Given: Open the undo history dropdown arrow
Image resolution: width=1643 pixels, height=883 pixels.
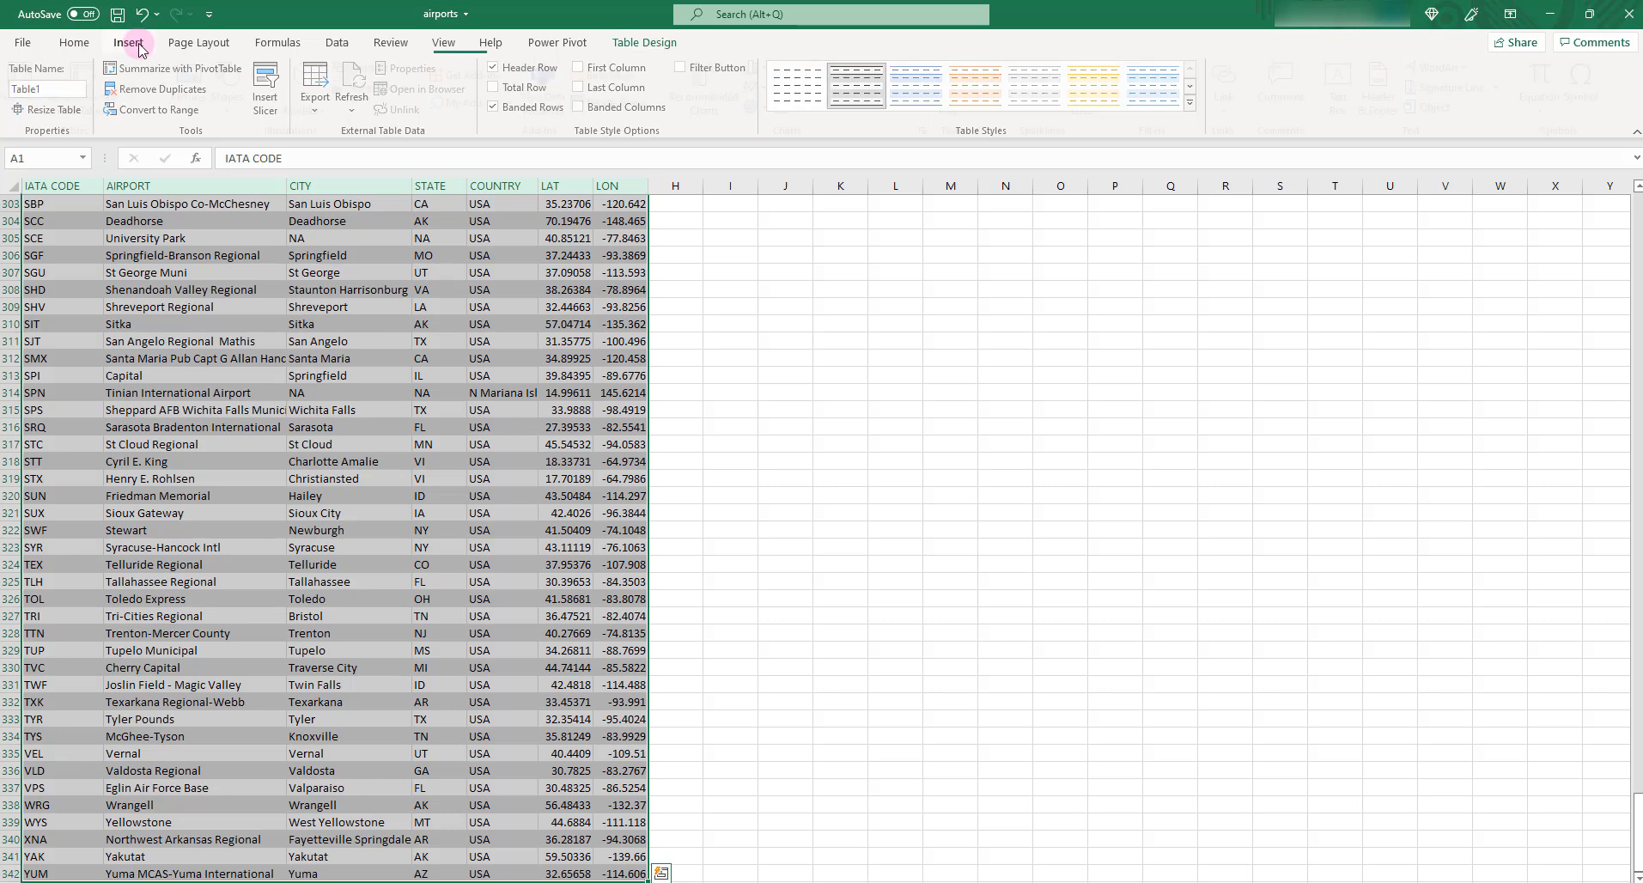Looking at the screenshot, I should coord(157,15).
